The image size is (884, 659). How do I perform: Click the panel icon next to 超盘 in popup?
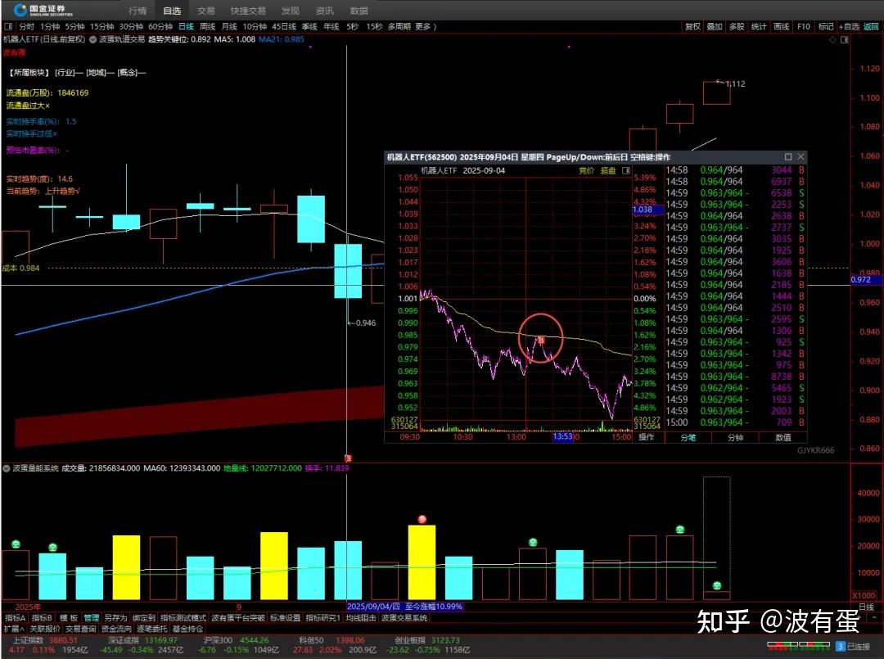(626, 170)
